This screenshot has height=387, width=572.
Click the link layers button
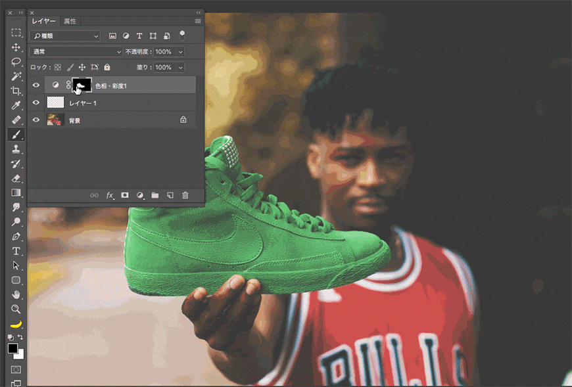click(94, 195)
